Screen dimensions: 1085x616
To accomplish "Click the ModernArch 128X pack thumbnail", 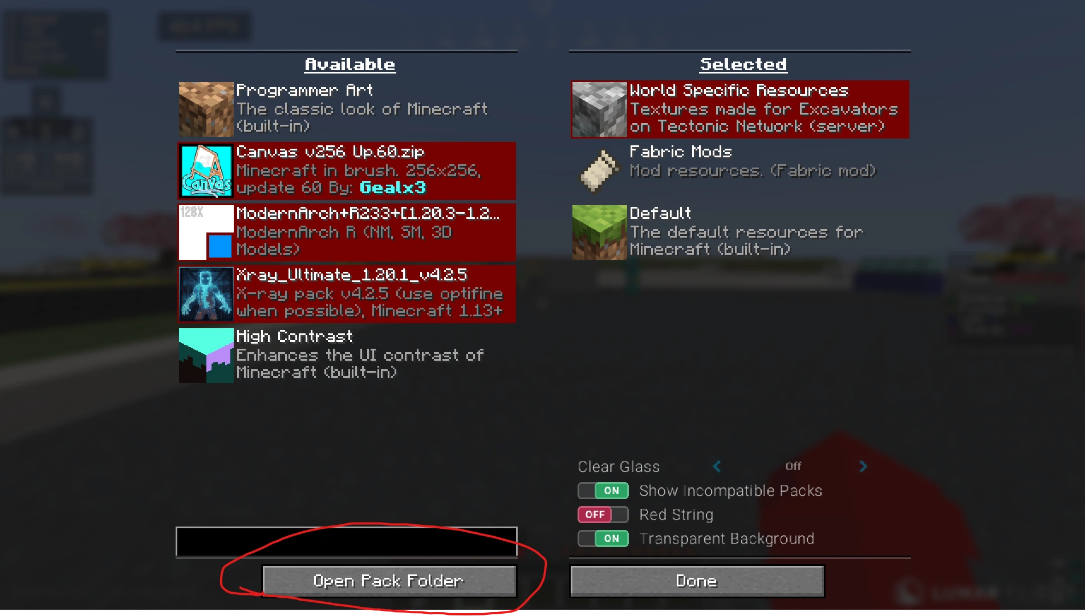I will point(206,232).
